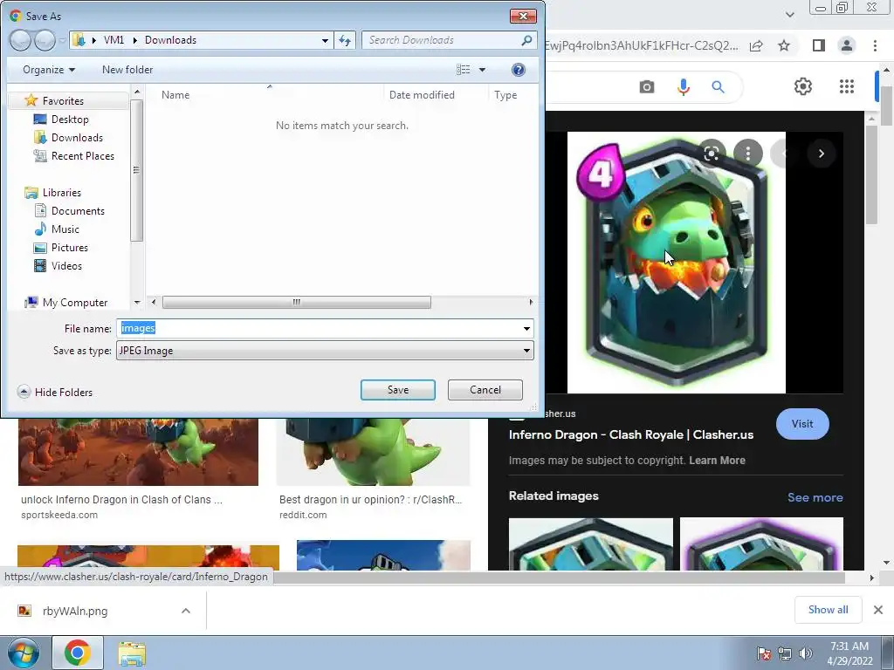Open the rbyWAln.png download item

point(75,611)
